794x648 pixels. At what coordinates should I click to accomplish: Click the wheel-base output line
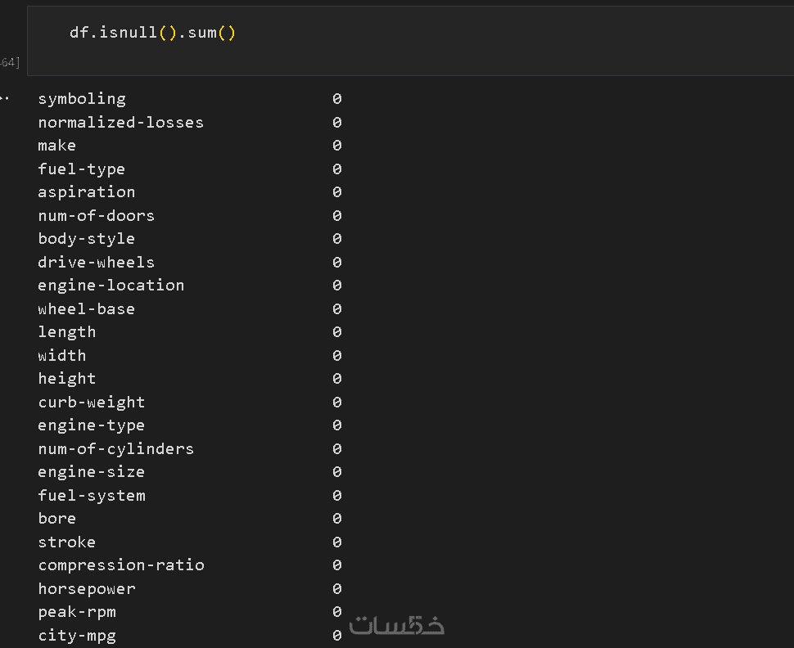(x=86, y=309)
